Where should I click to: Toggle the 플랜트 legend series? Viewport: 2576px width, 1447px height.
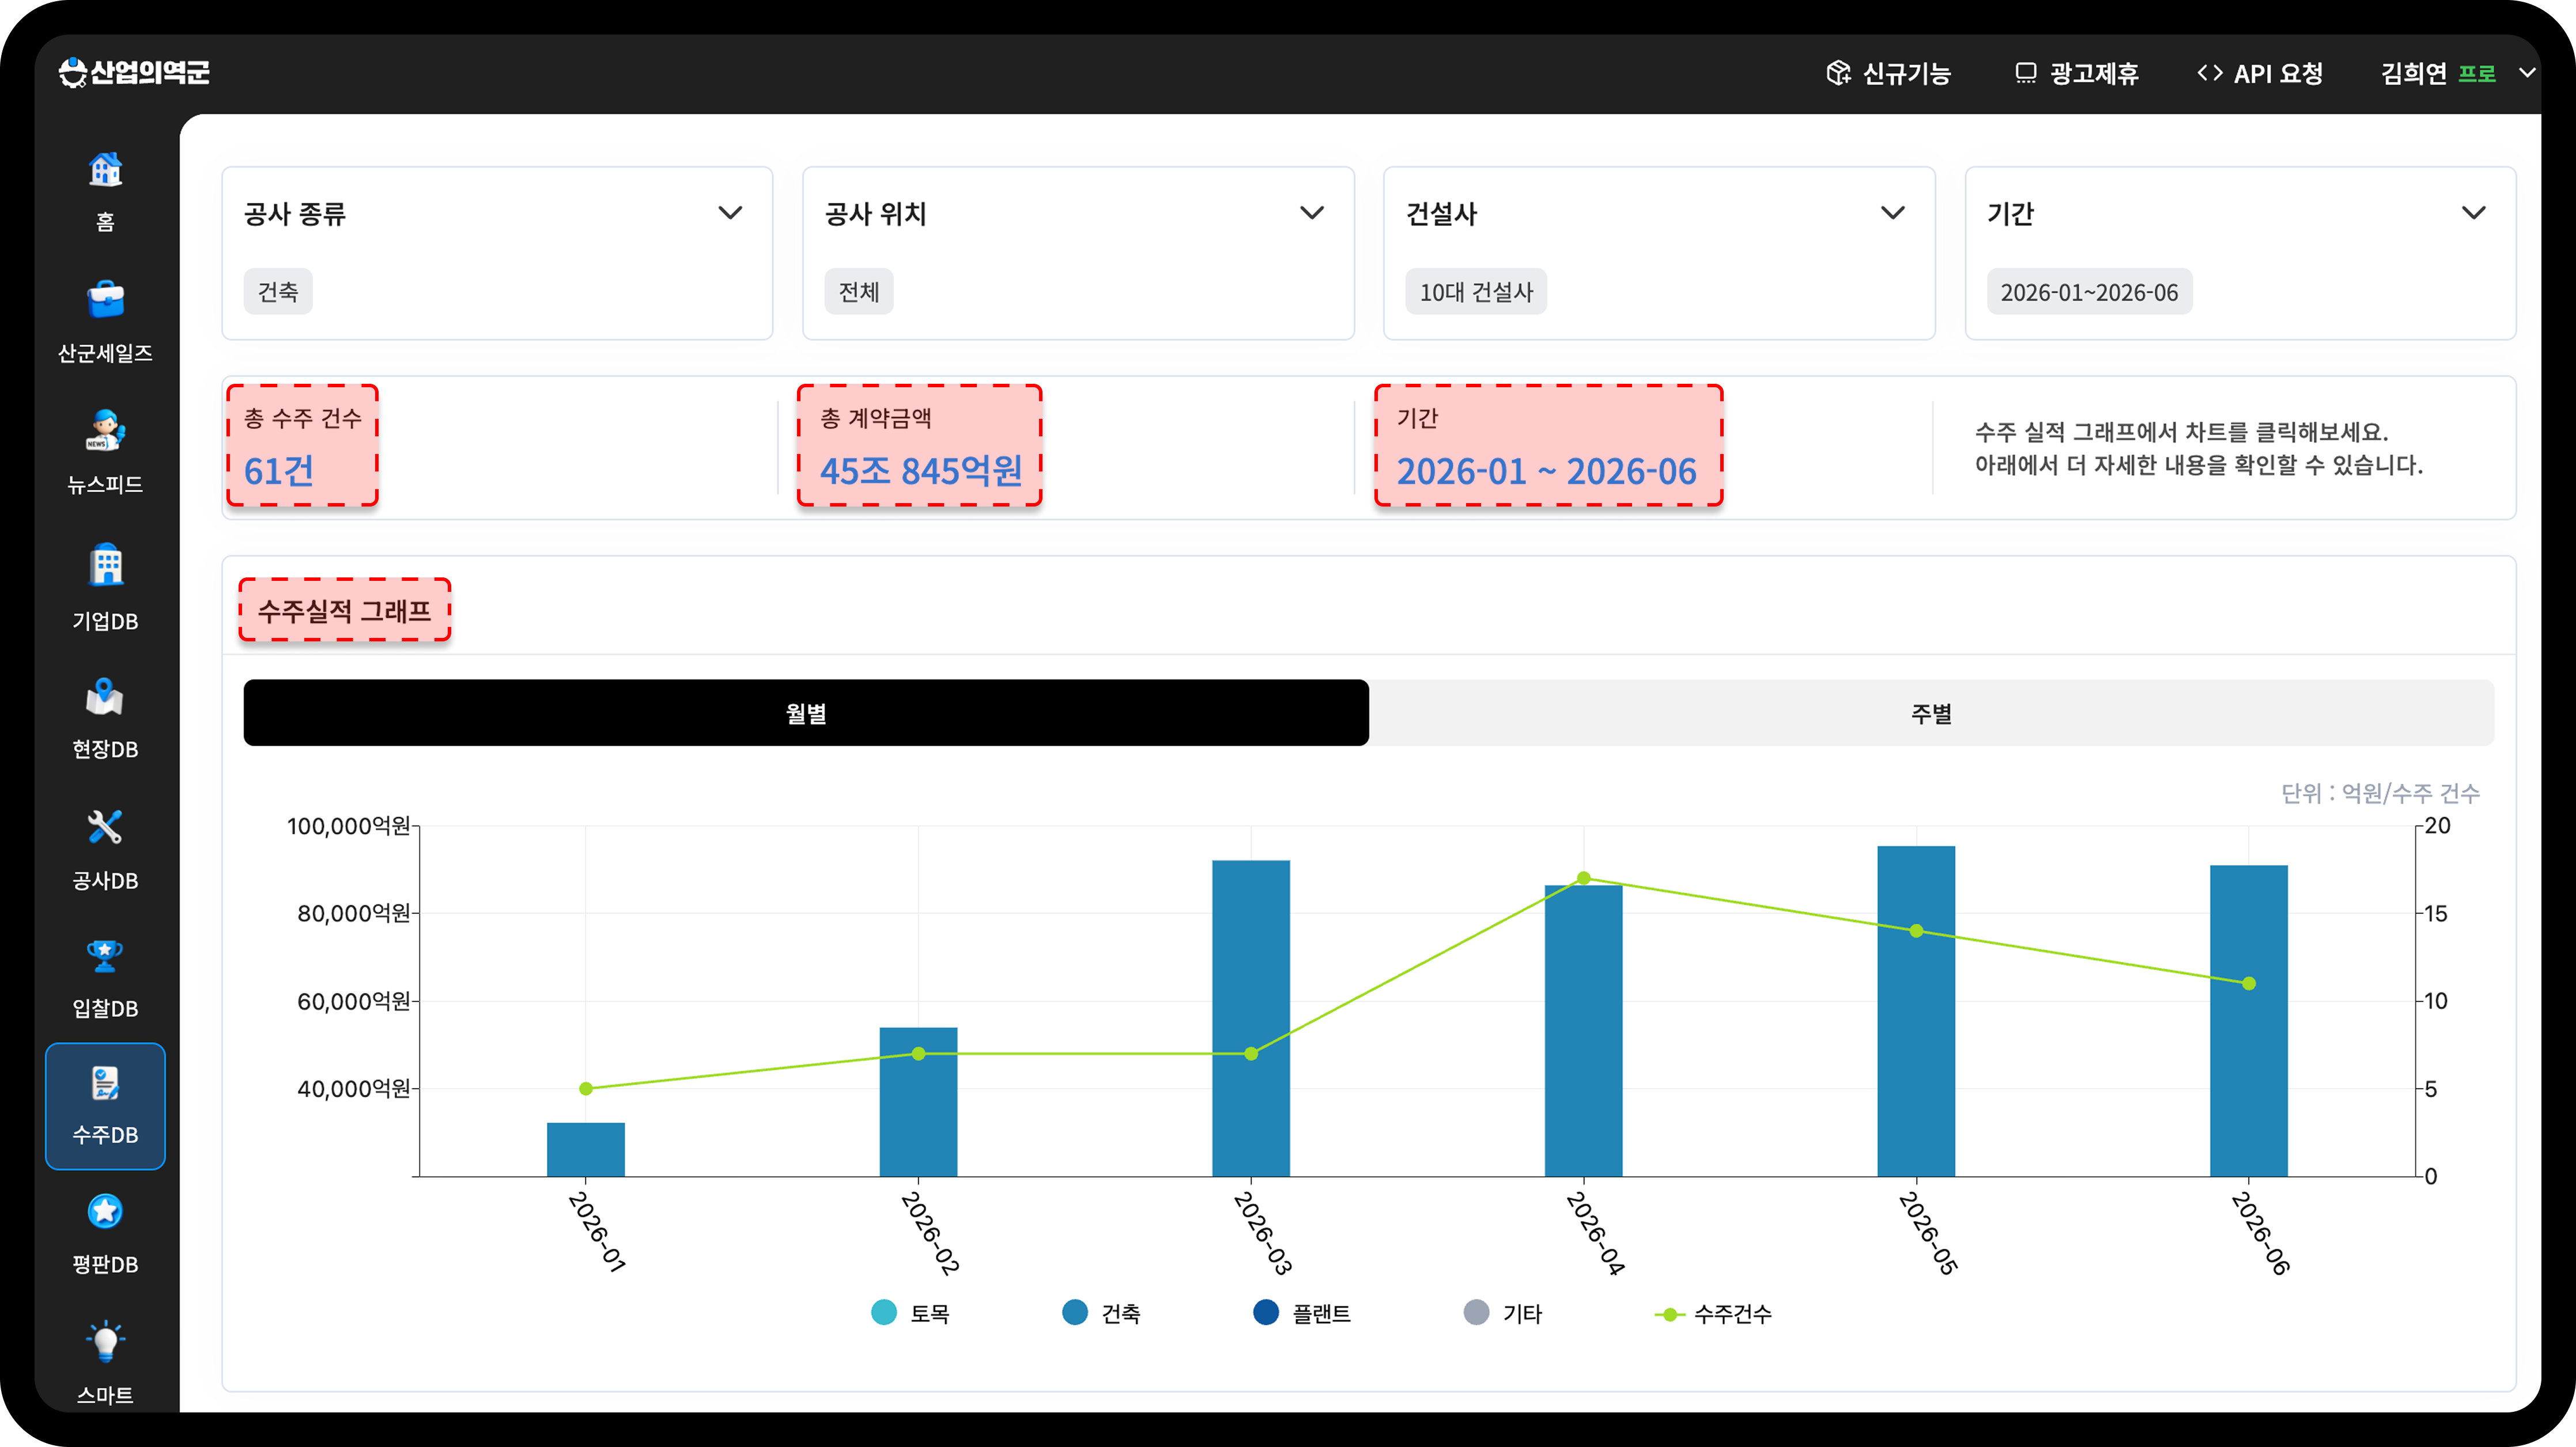[1301, 1313]
